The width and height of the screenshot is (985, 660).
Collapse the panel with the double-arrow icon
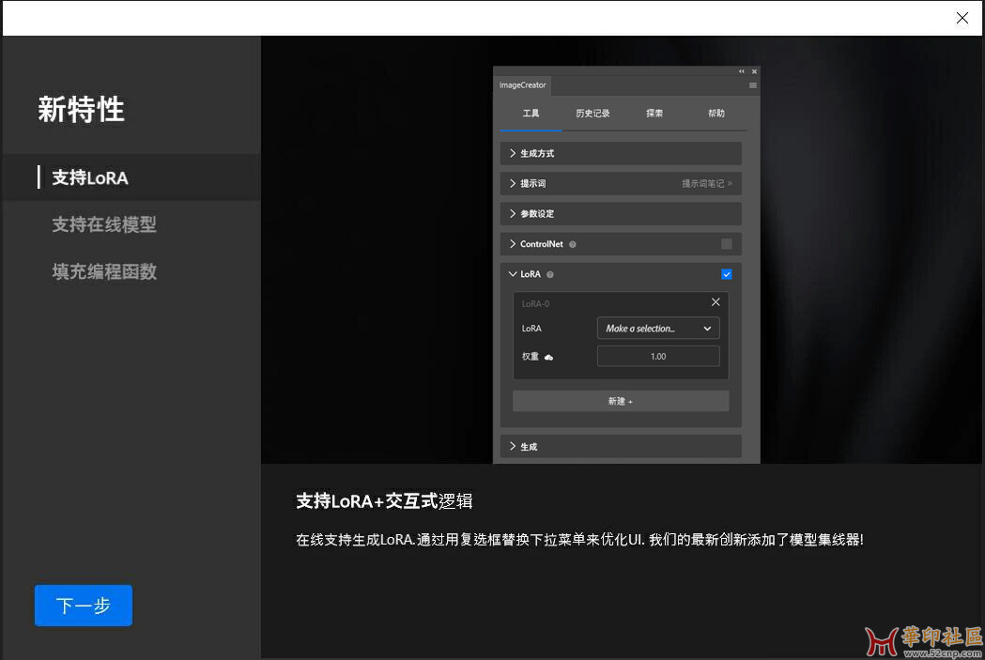tap(741, 71)
